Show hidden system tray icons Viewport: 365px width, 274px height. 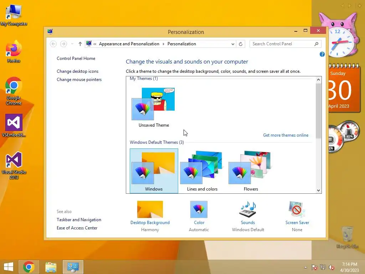[305, 267]
